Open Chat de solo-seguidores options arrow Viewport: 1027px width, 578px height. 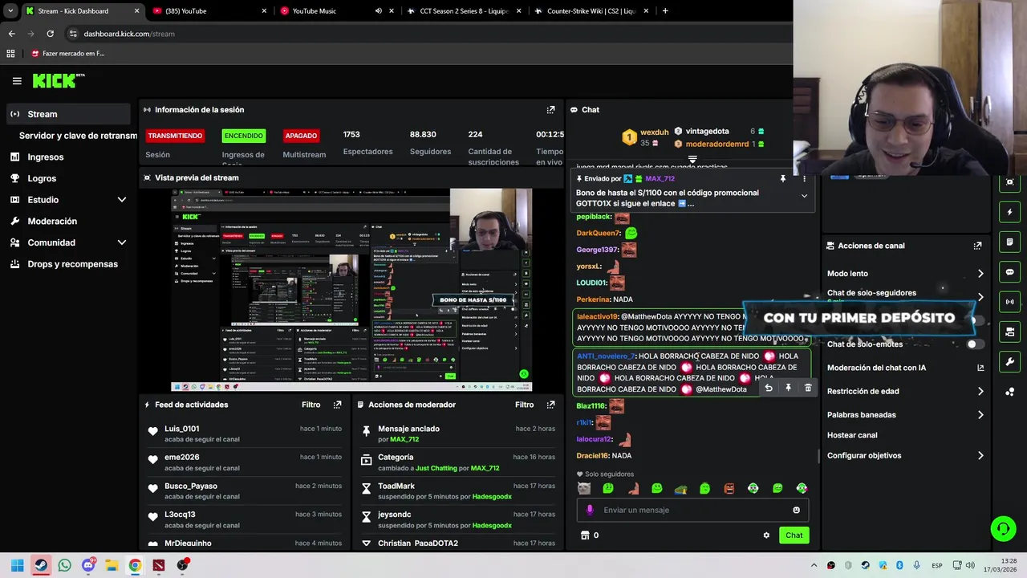click(980, 297)
